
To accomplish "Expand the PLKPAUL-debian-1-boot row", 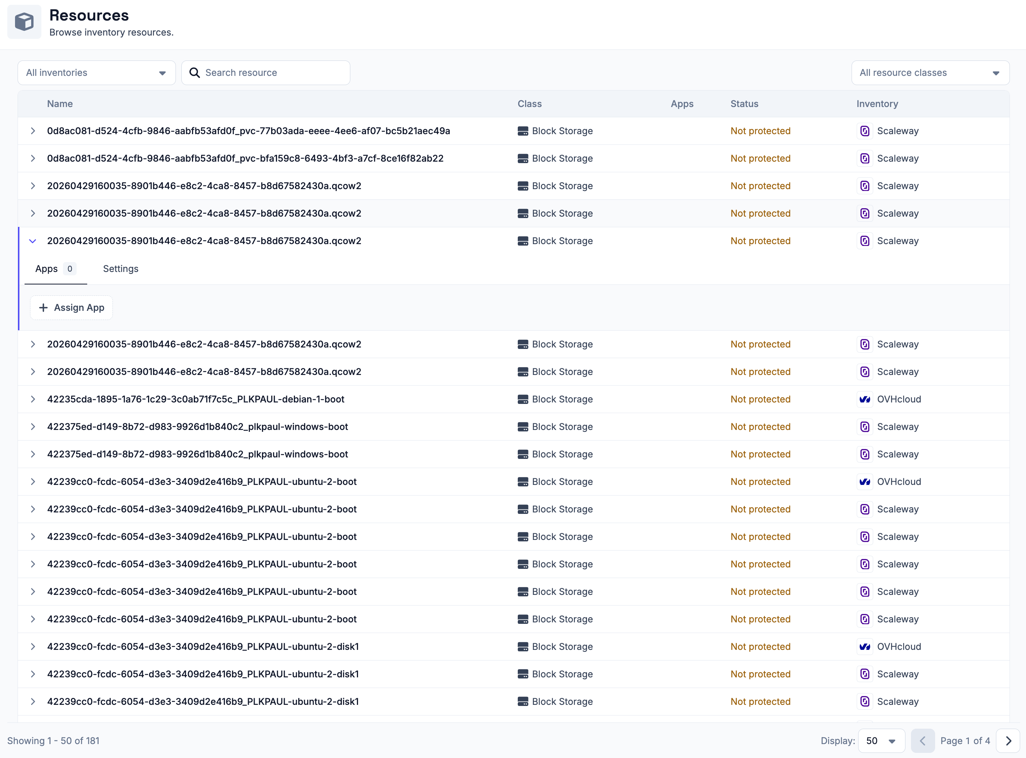I will [x=33, y=399].
